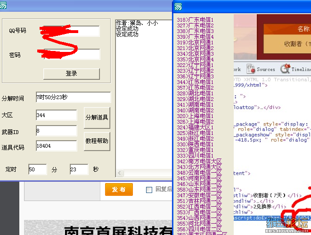The image size is (311, 235).
Task: Click the Sources panel icon
Action: point(251,69)
